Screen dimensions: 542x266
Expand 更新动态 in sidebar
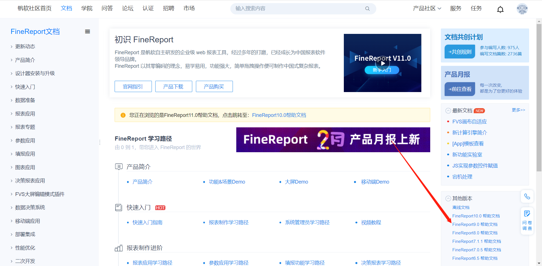coord(11,47)
